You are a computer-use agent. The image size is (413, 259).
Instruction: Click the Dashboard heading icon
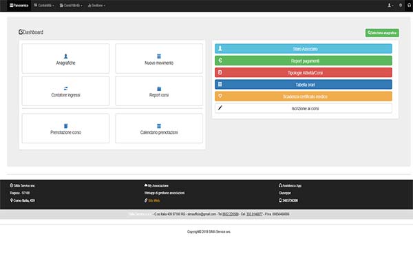[x=21, y=32]
